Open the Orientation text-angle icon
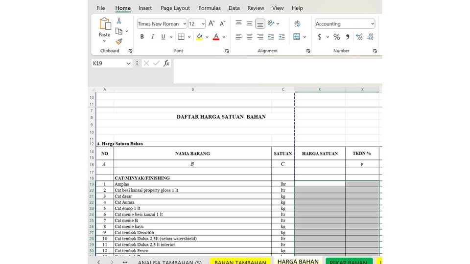This screenshot has height=264, width=470. 271,23
